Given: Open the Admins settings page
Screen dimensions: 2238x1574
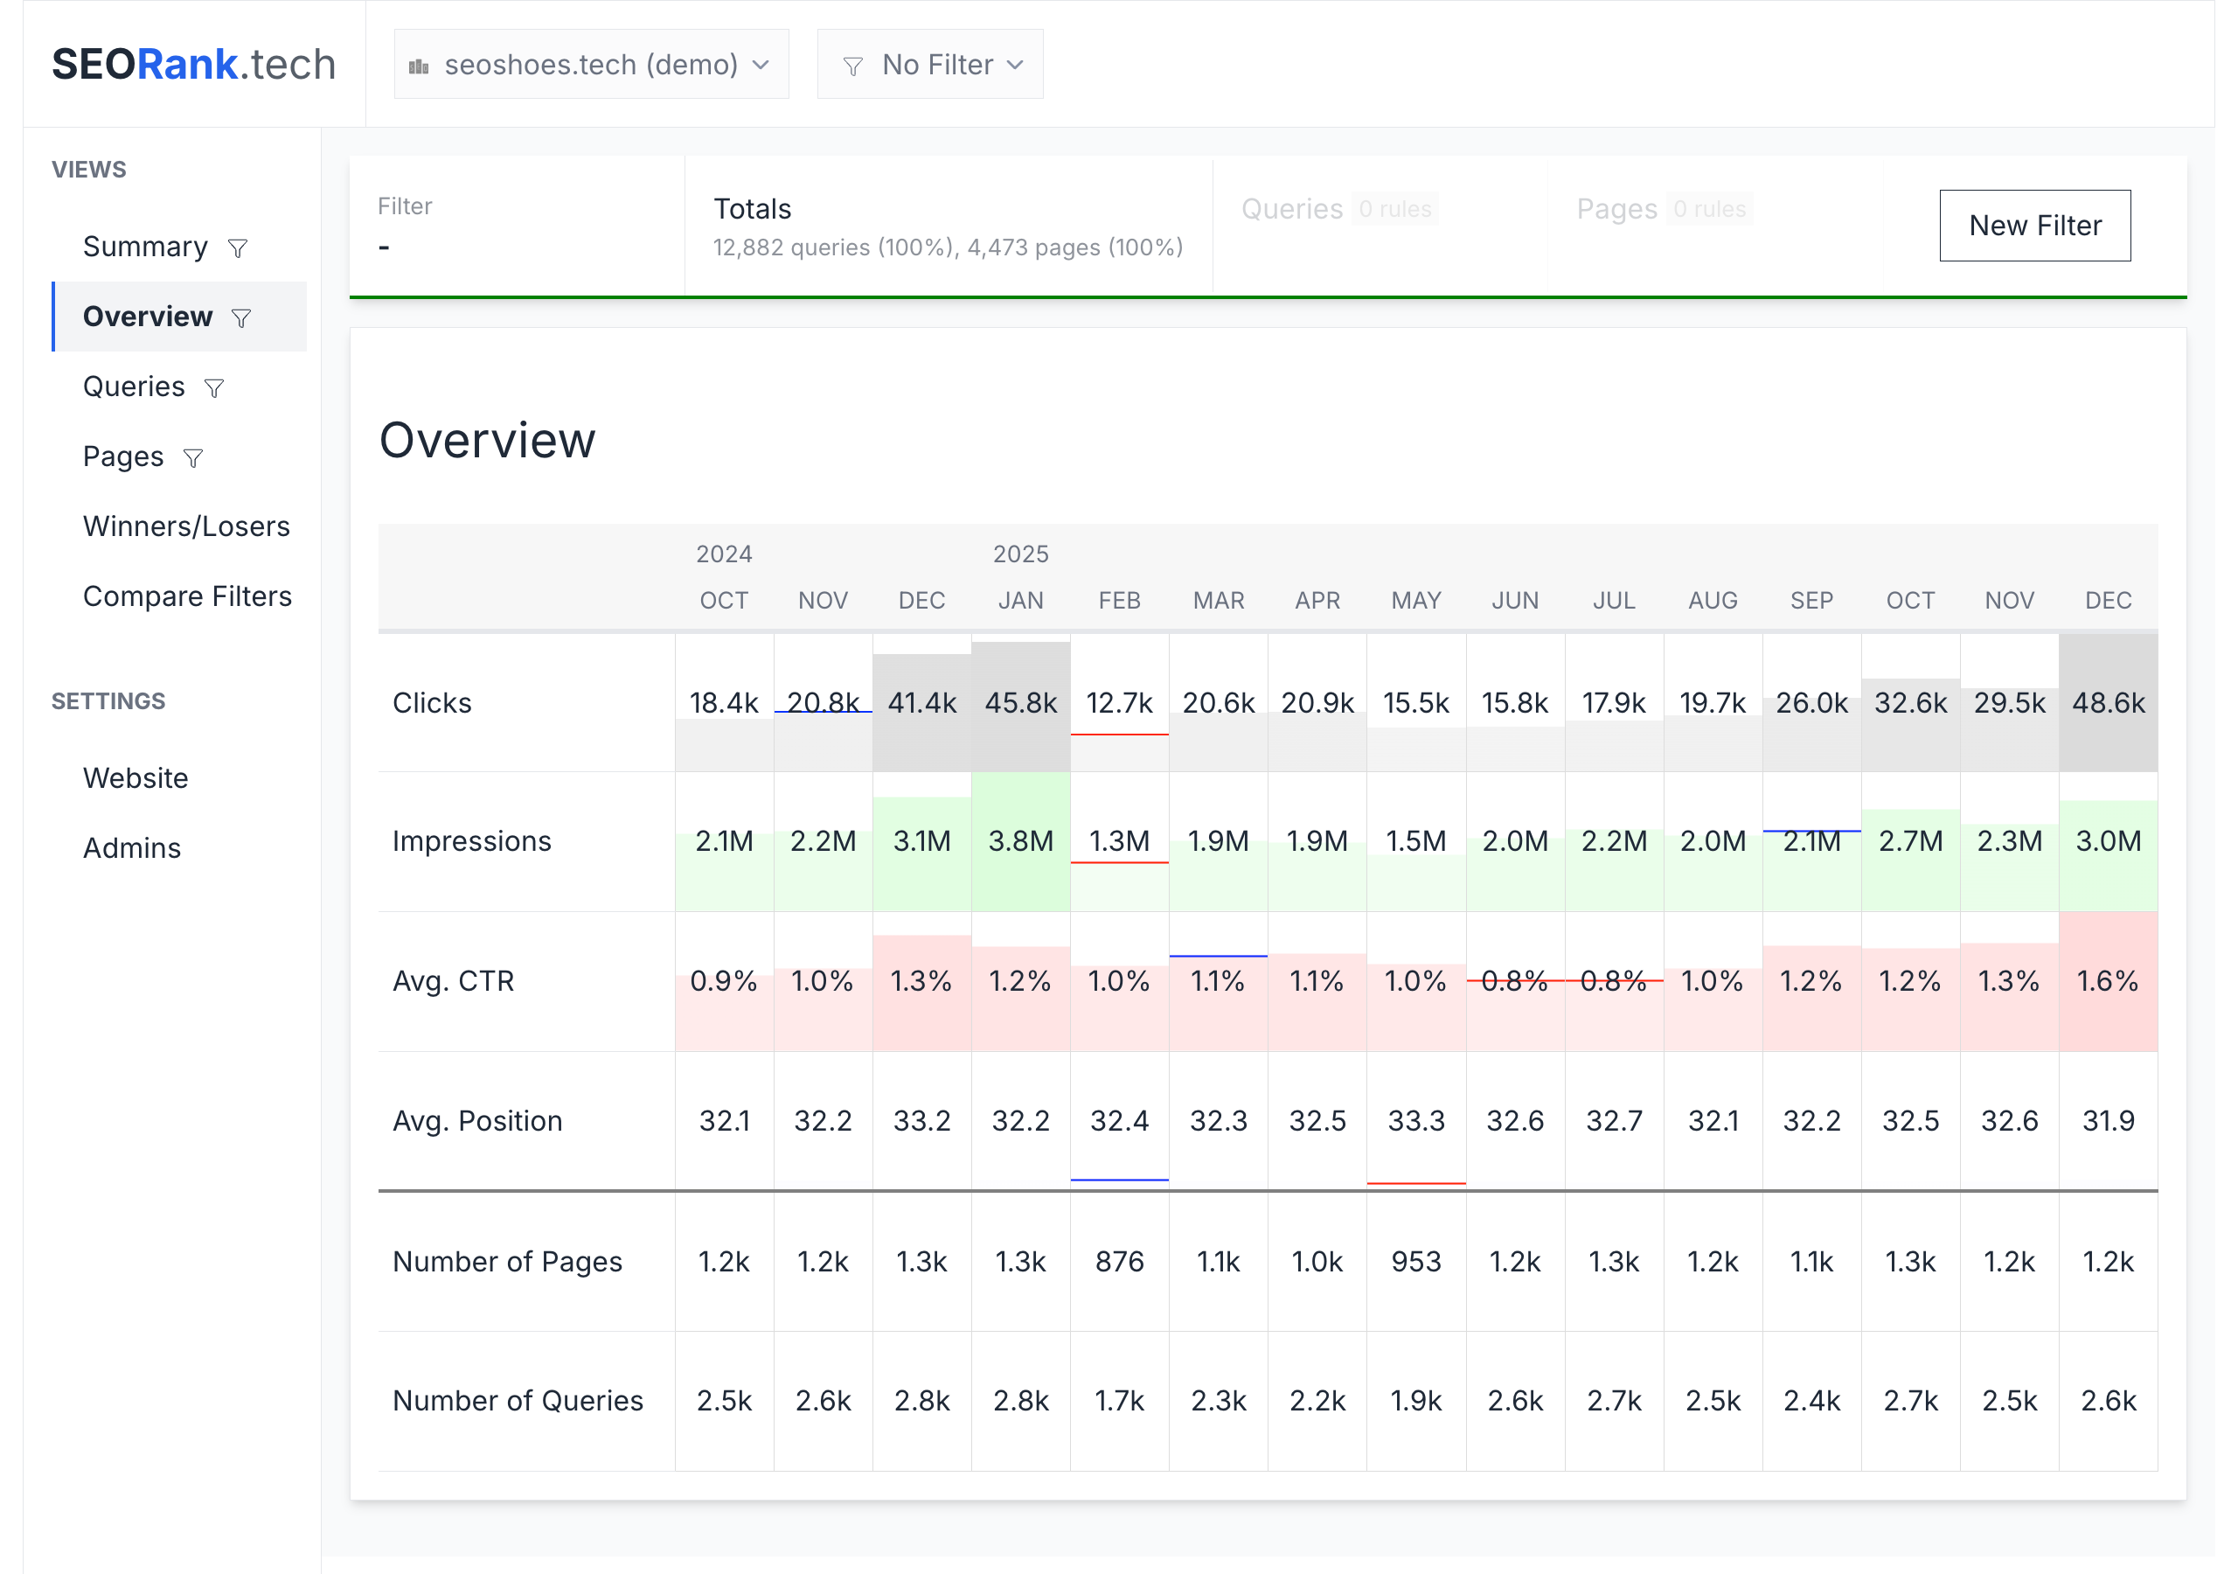Looking at the screenshot, I should click(132, 848).
